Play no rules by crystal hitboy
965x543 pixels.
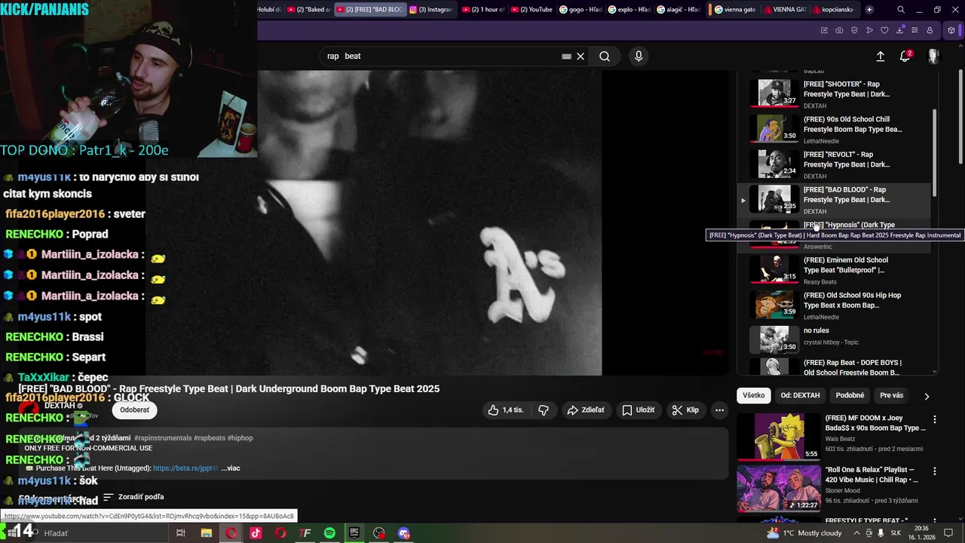click(x=833, y=340)
